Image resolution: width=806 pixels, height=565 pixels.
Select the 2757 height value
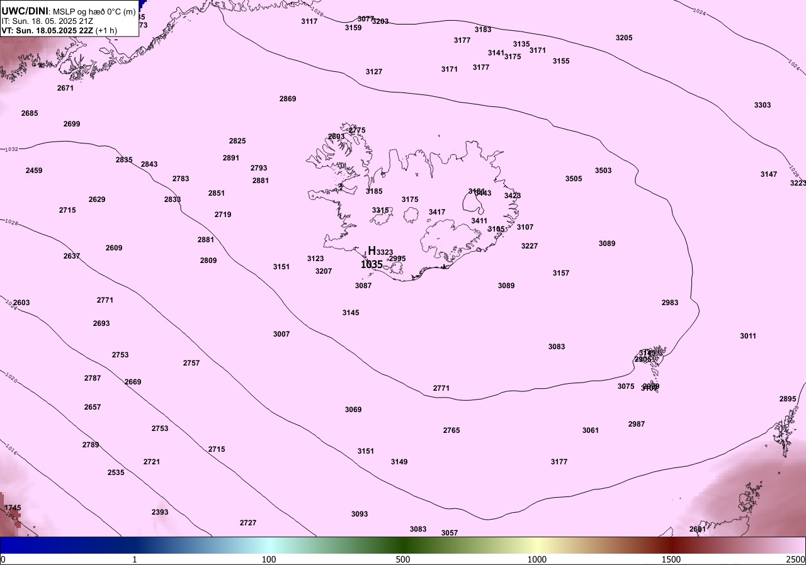pos(191,363)
